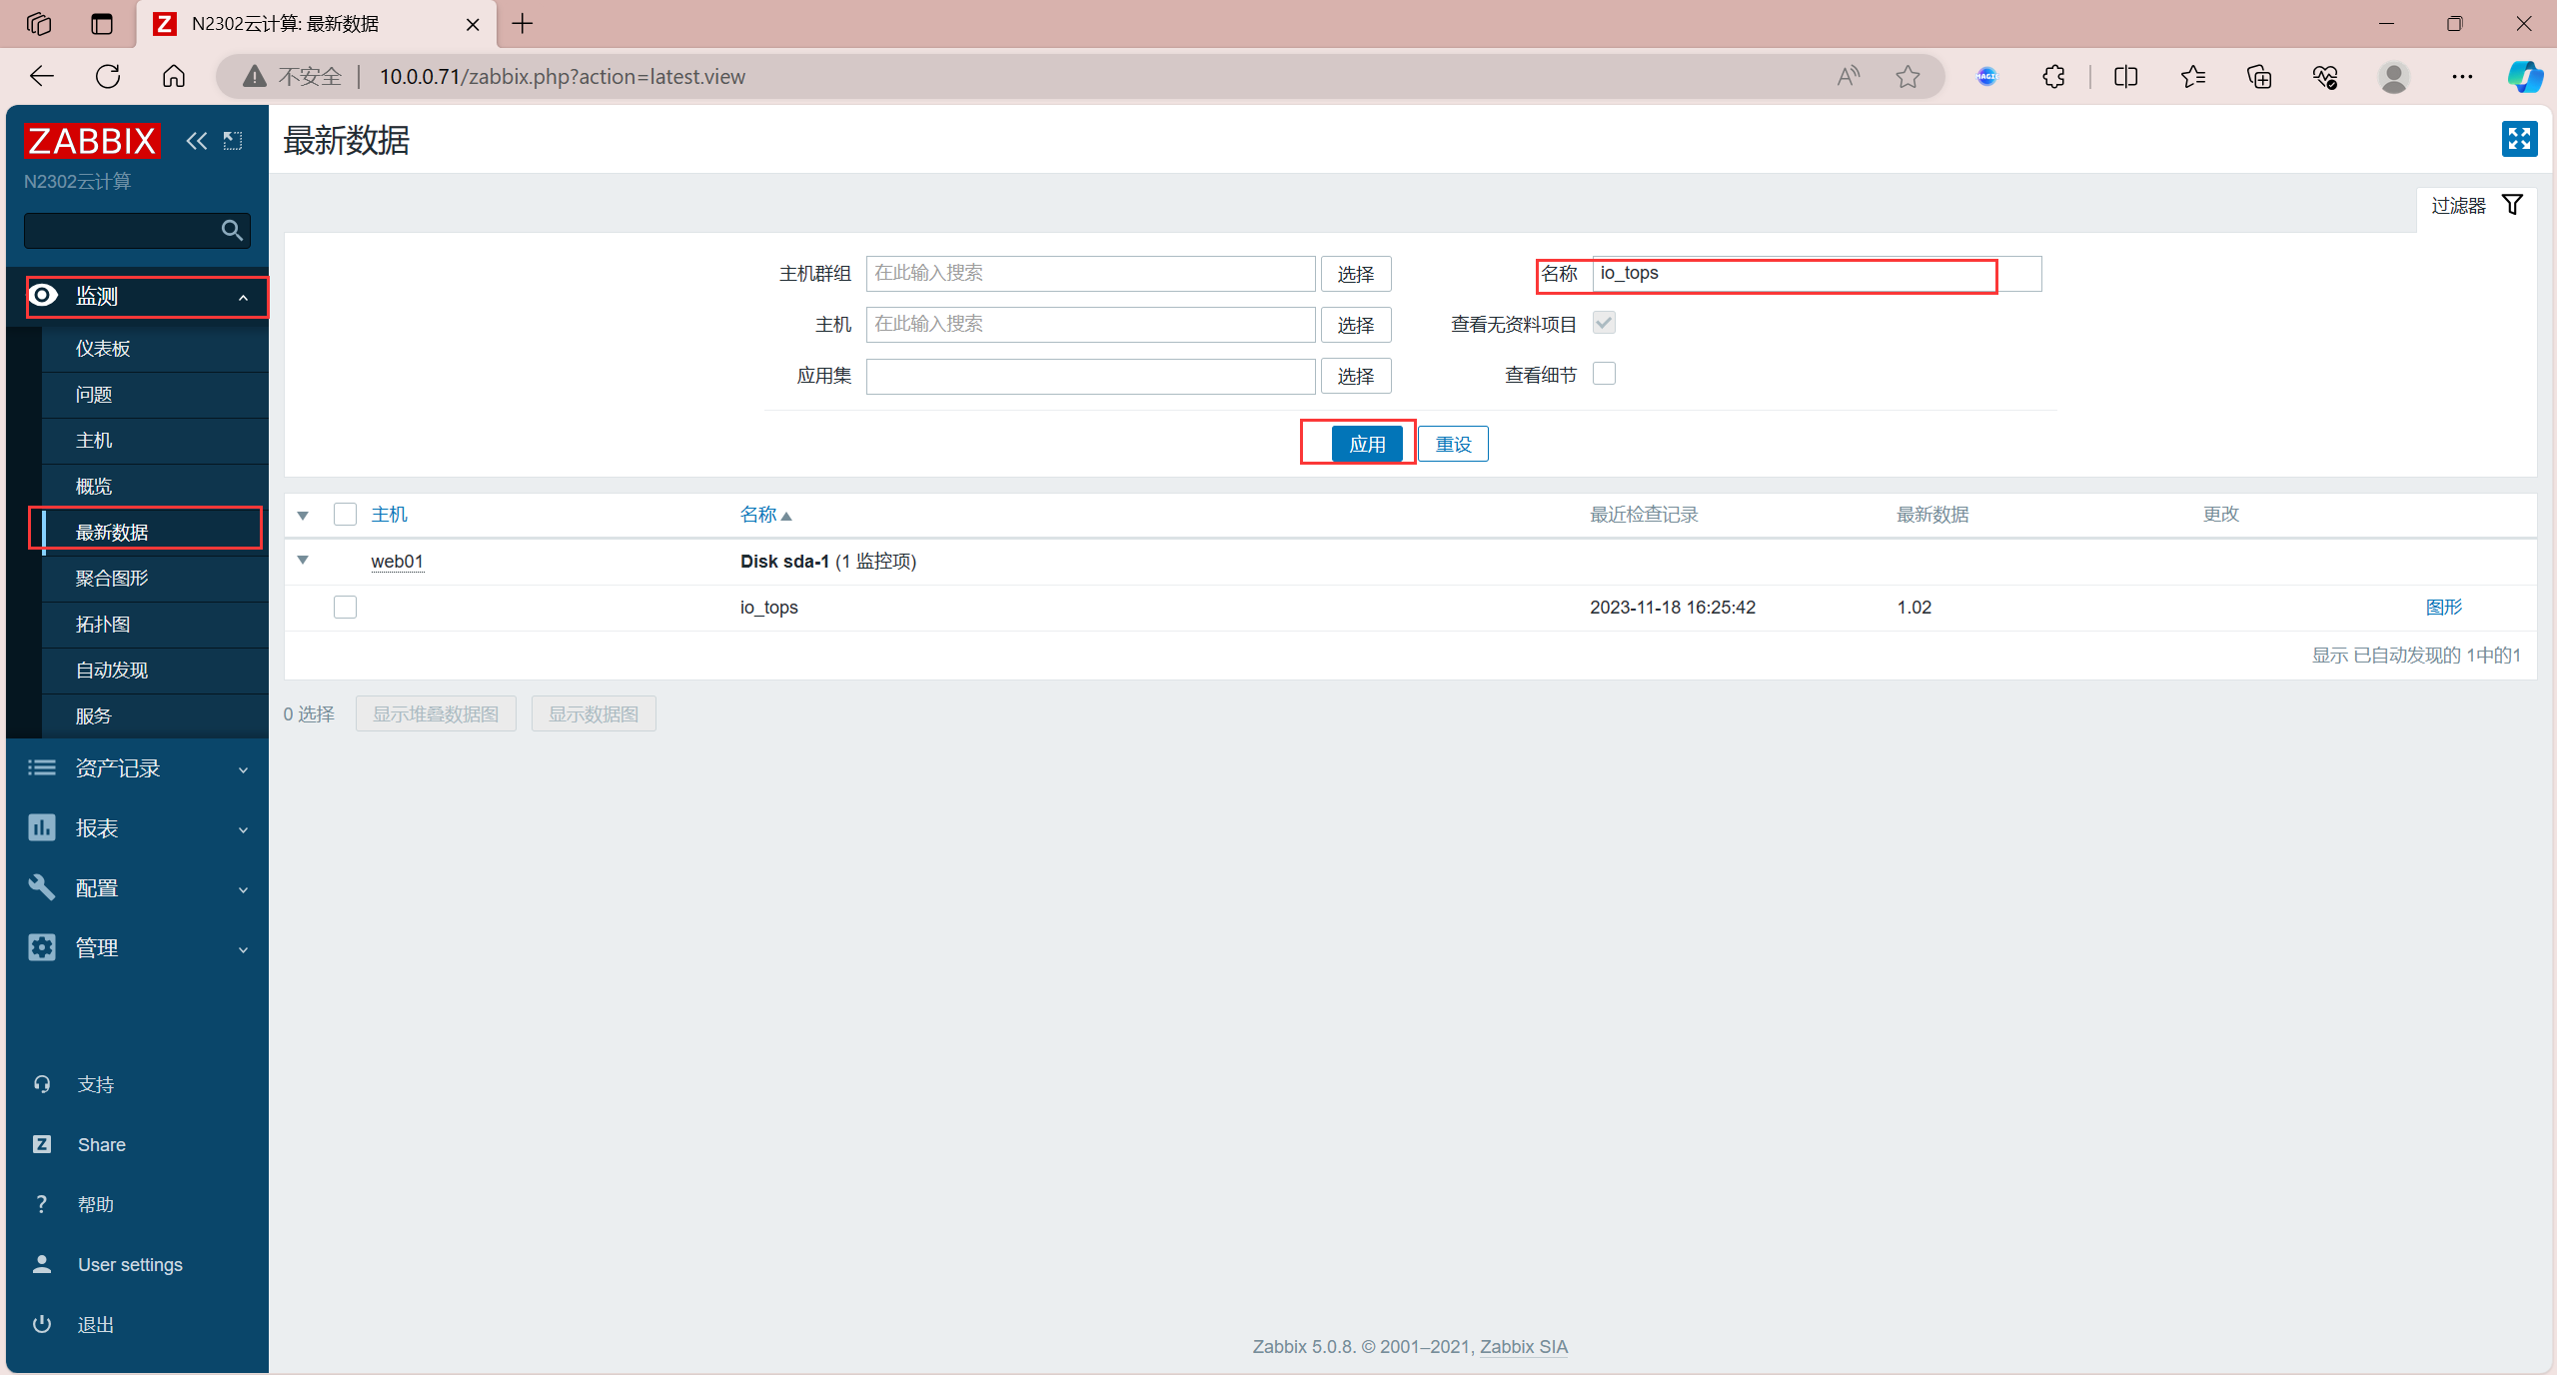Click 选择 next to 主机群组
Image resolution: width=2557 pixels, height=1375 pixels.
(1356, 274)
